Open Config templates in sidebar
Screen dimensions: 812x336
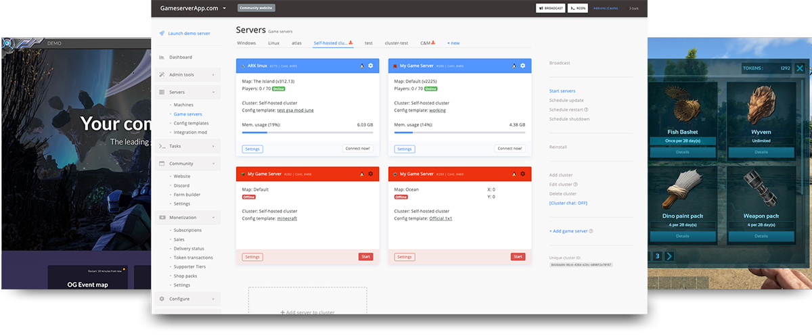coord(191,123)
